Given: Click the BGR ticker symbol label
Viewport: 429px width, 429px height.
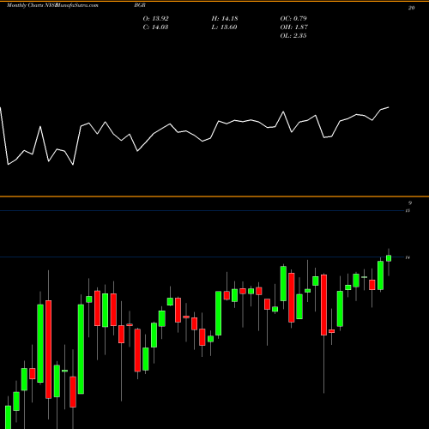Looking at the screenshot, I should coord(140,5).
